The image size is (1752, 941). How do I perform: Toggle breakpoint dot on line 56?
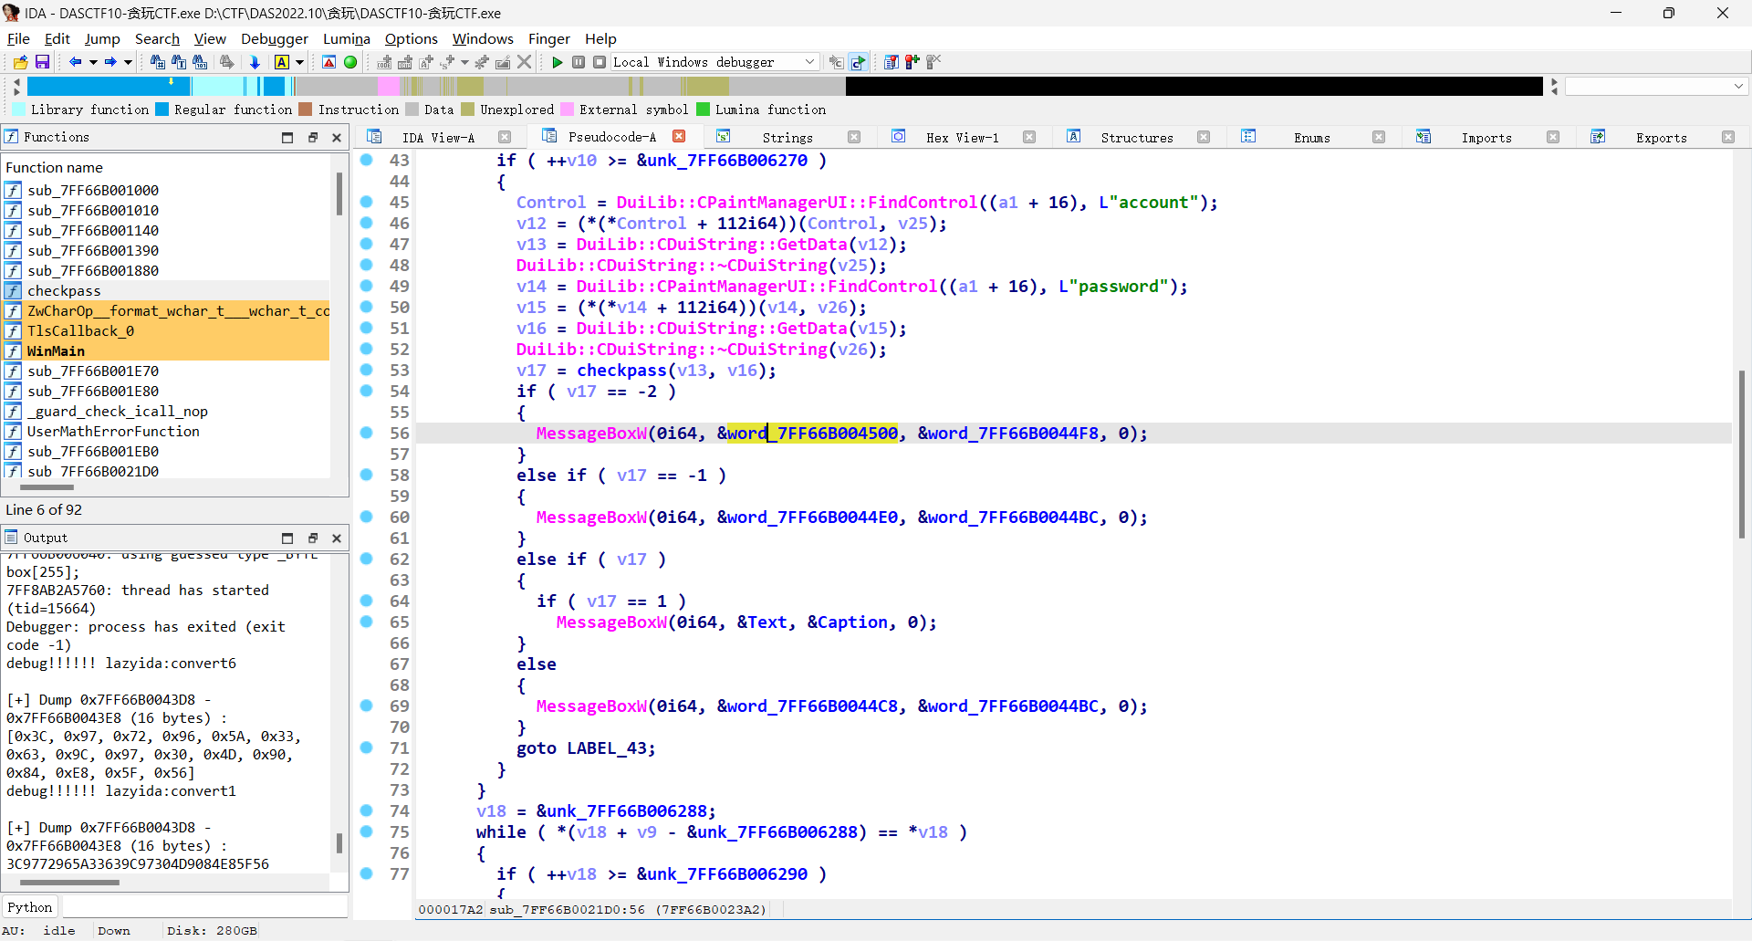(x=367, y=433)
